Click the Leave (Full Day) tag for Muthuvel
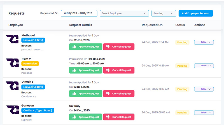This screenshot has width=224, height=126. [33, 40]
